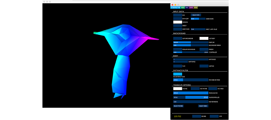Open the AUDIO tab
This screenshot has height=120, width=271.
(183, 7)
